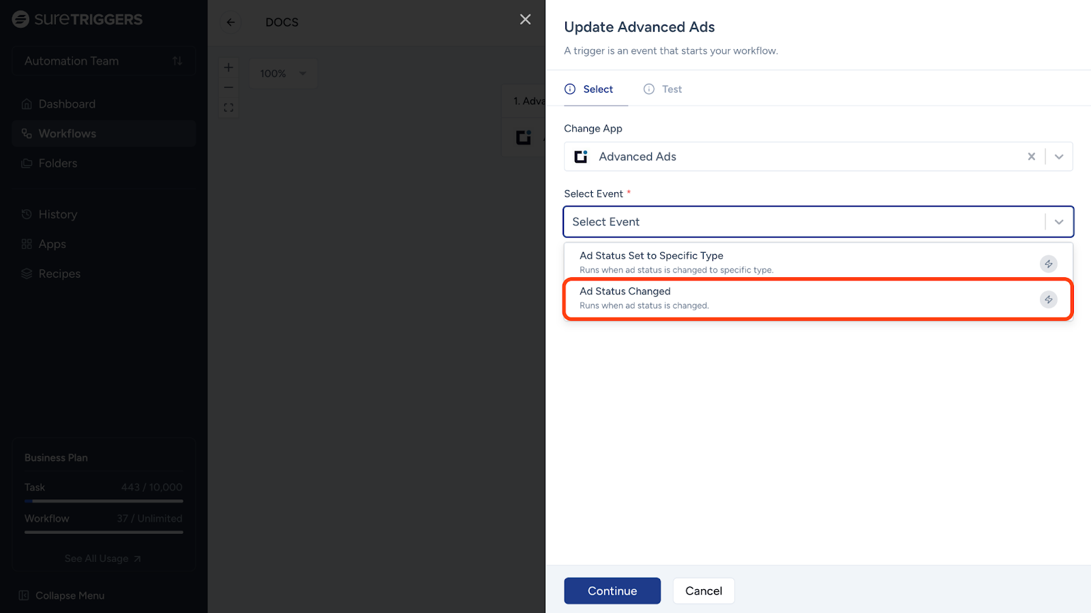Open the Select tab
The height and width of the screenshot is (613, 1091).
[x=590, y=89]
